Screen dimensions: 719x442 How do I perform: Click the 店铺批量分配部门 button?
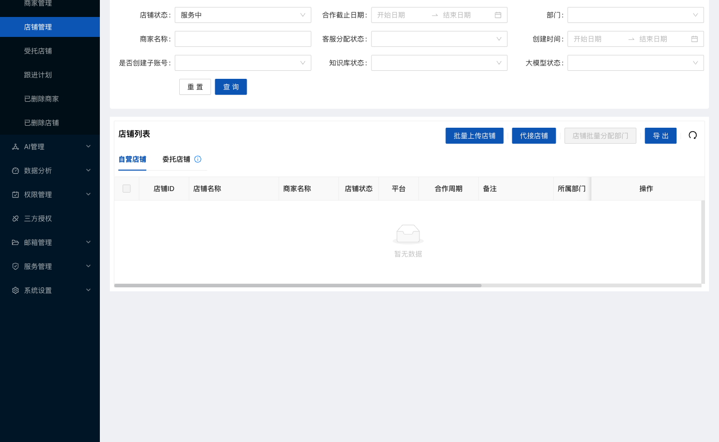[600, 136]
